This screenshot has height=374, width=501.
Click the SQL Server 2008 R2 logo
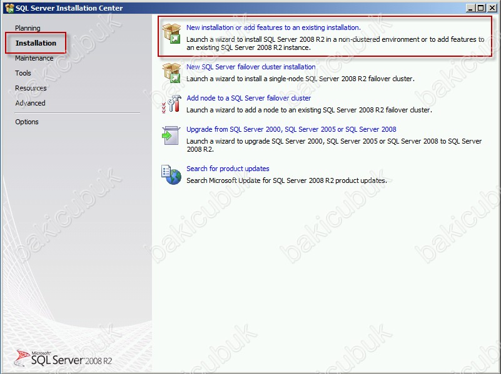(x=63, y=358)
